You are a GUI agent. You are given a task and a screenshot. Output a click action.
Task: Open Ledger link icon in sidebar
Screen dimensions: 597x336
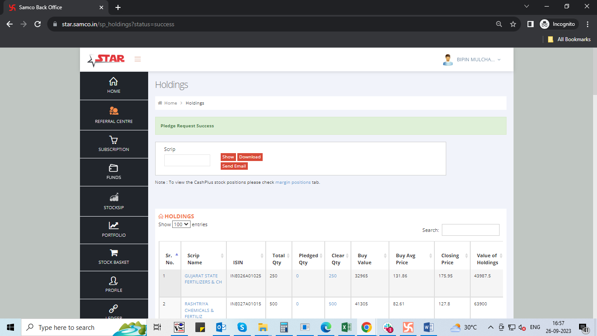point(114,309)
